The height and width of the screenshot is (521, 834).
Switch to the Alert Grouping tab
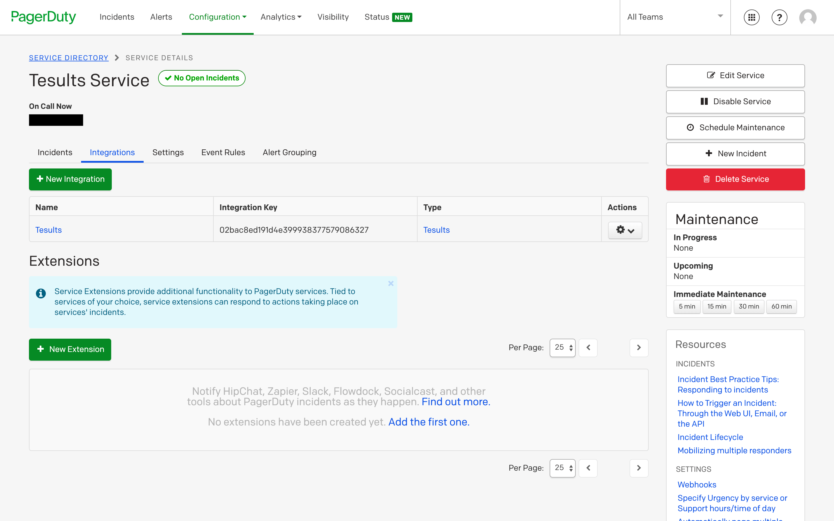click(x=290, y=152)
